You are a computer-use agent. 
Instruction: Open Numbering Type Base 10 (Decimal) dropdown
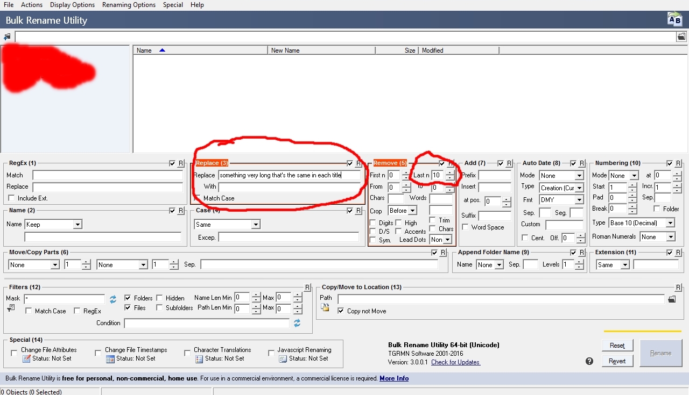(641, 223)
